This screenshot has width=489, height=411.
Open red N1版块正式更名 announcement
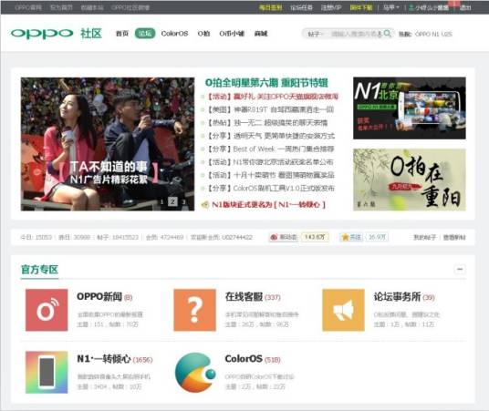coord(268,205)
